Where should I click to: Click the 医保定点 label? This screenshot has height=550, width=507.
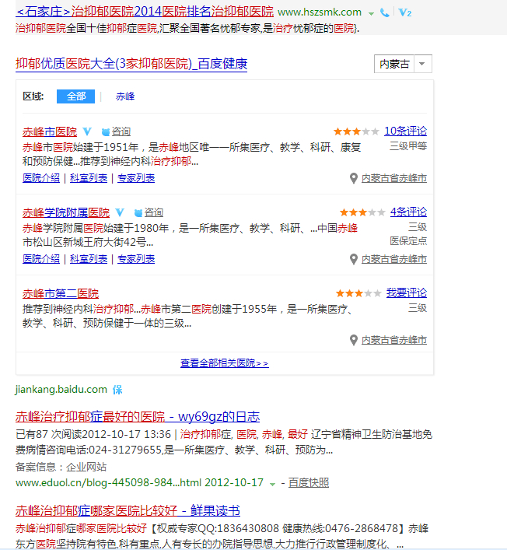coord(408,241)
